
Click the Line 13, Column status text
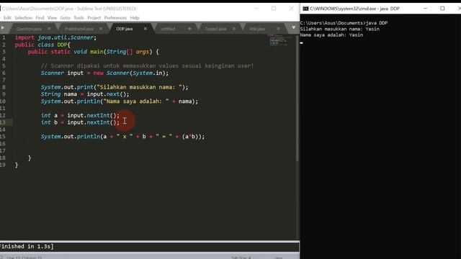(24, 258)
